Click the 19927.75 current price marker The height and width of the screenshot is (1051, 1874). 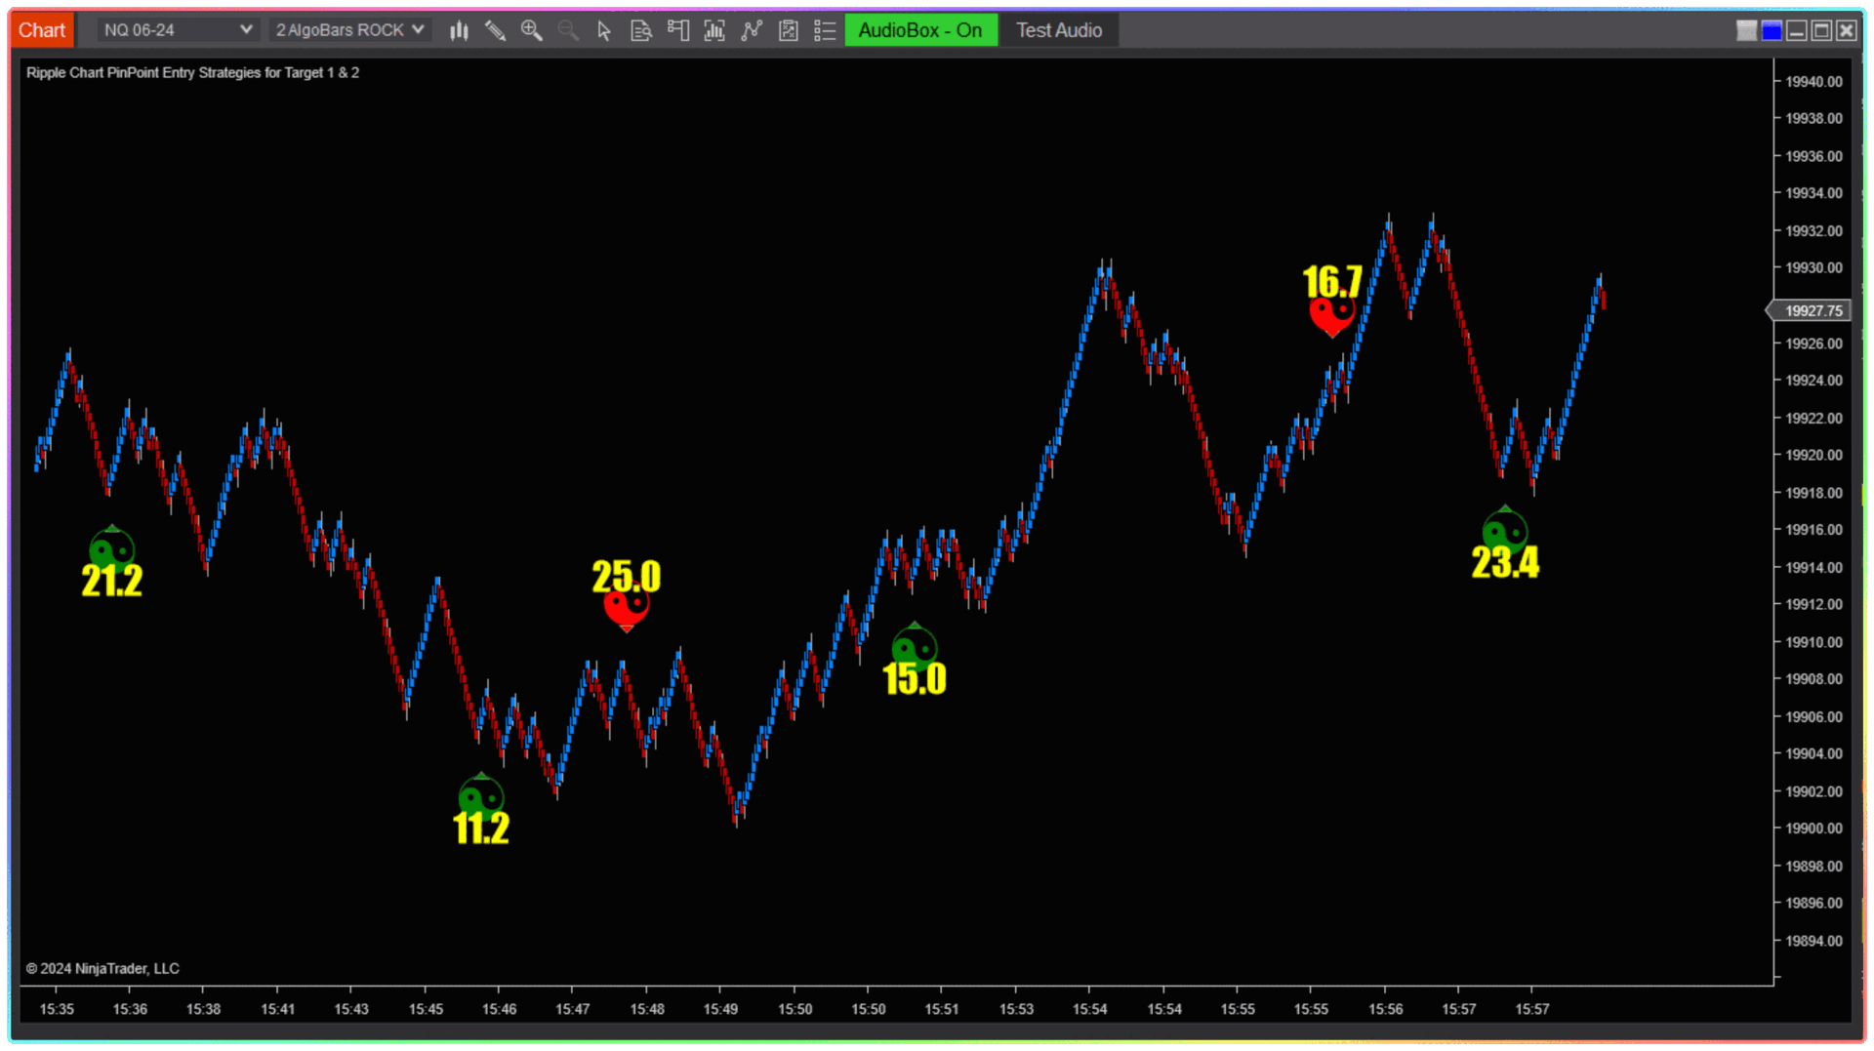(x=1812, y=310)
